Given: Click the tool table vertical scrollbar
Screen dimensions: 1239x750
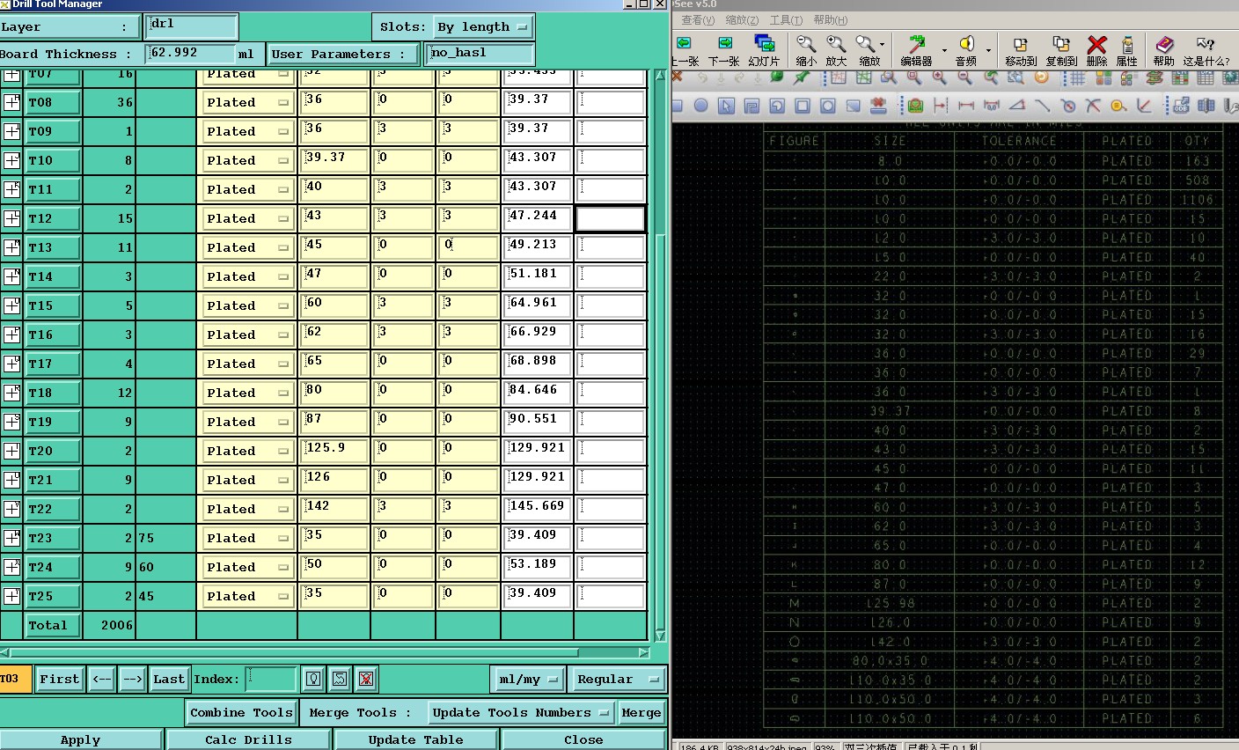Looking at the screenshot, I should pos(661,355).
